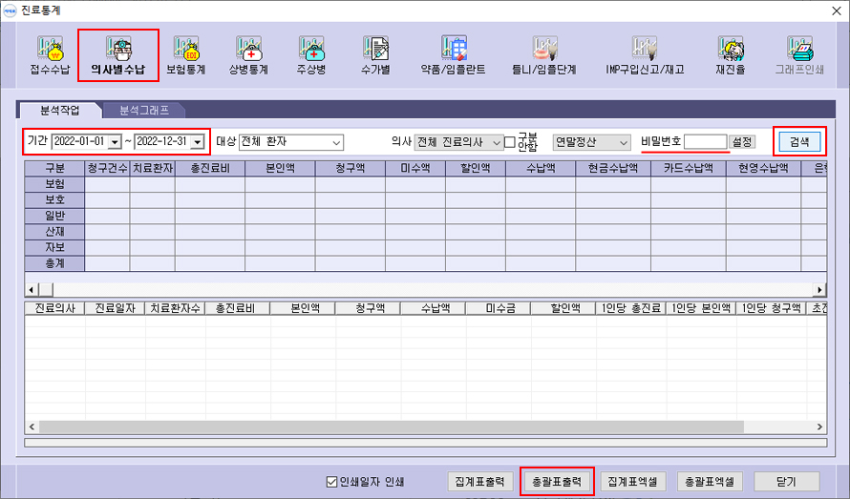Open the 주상병 statistics icon
The image size is (850, 499).
pos(311,55)
